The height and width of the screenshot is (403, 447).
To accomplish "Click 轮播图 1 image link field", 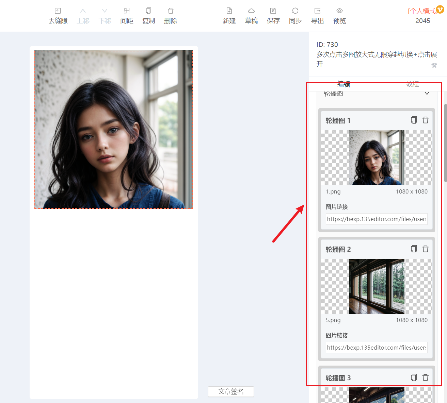I will click(377, 219).
